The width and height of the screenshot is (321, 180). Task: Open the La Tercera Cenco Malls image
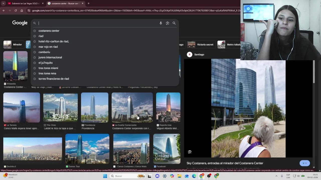pos(22,107)
